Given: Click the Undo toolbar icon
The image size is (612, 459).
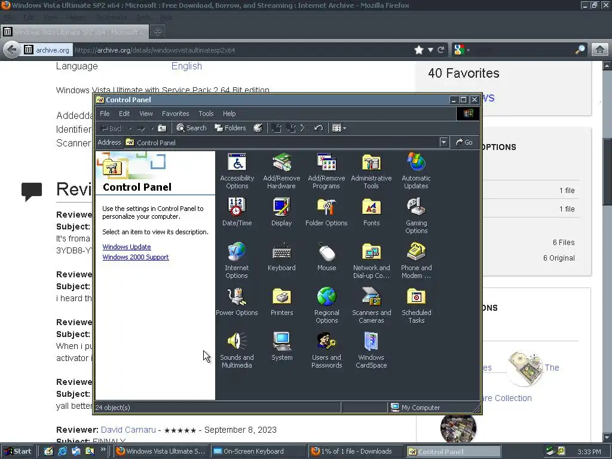Looking at the screenshot, I should tap(319, 128).
